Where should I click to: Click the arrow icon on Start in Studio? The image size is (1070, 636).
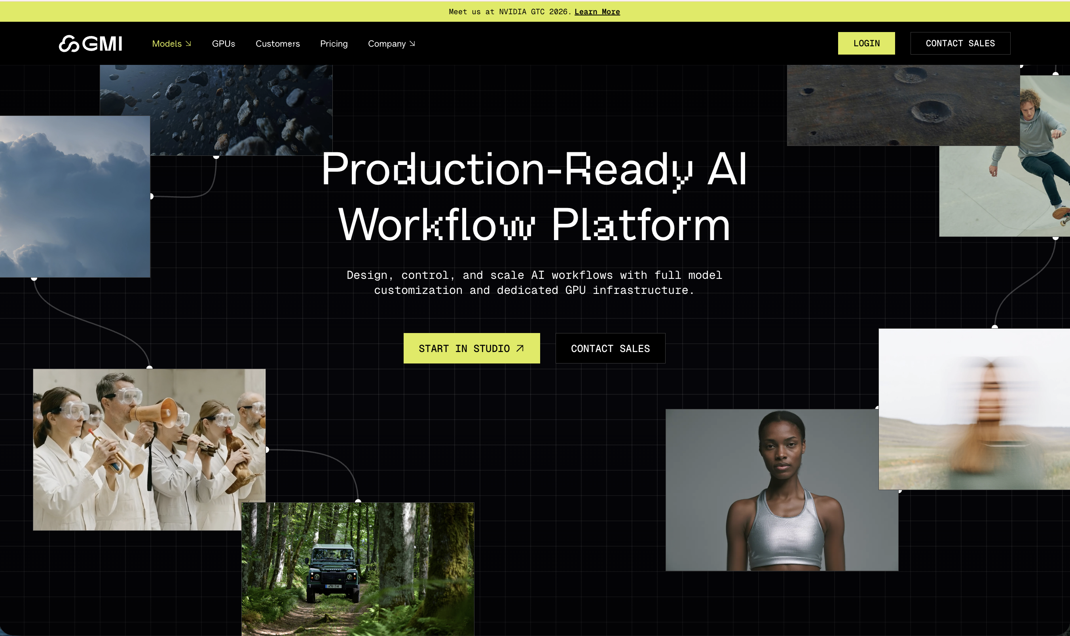(520, 348)
